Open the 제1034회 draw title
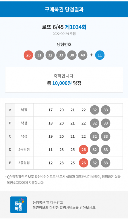 click(75, 27)
